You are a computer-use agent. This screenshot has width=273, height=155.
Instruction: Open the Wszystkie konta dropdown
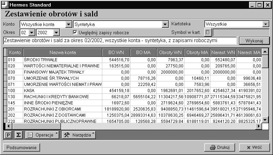coord(69,24)
